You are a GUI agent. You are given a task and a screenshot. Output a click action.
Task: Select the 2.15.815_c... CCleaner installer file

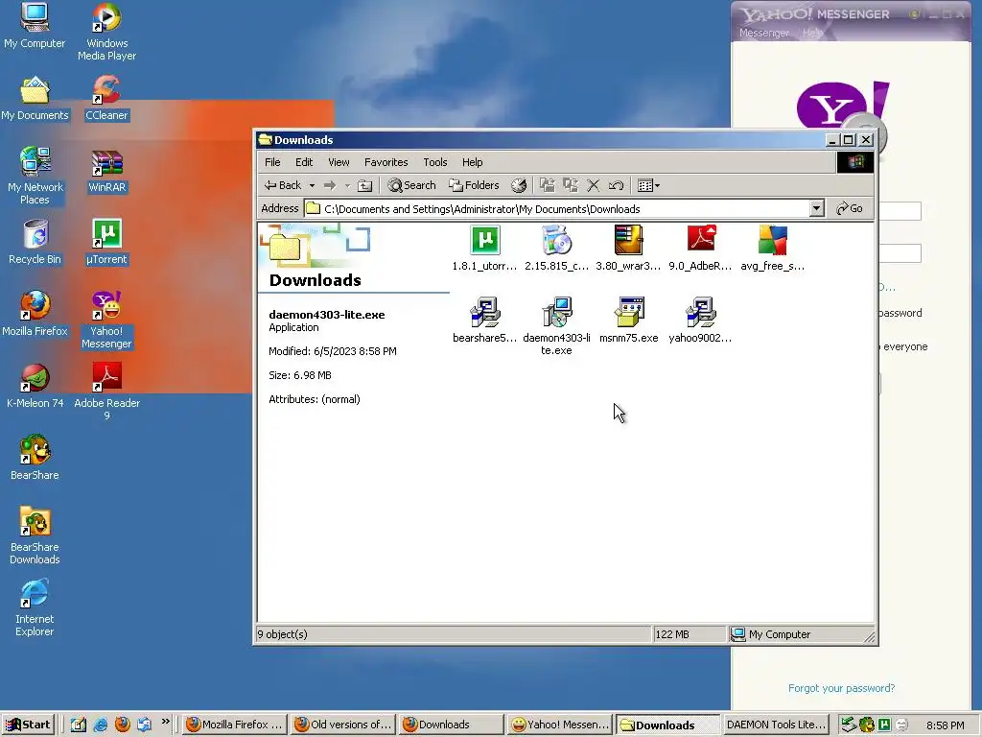coord(556,241)
